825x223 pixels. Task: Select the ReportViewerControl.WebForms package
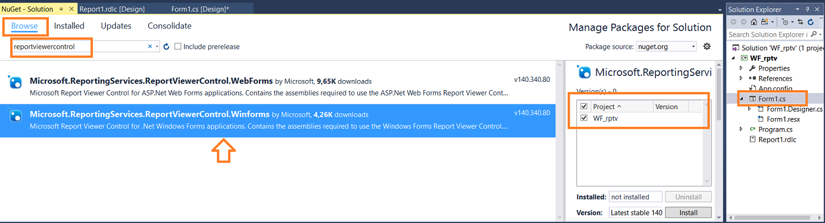278,87
